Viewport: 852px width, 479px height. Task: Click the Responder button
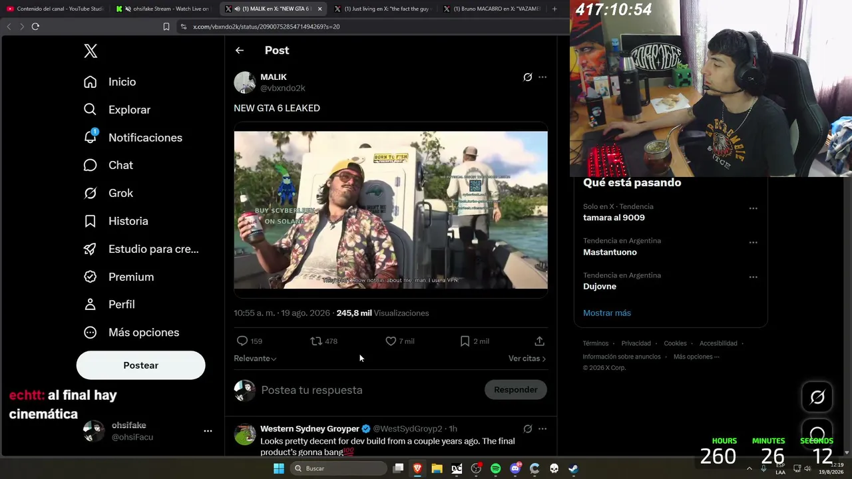(x=516, y=390)
